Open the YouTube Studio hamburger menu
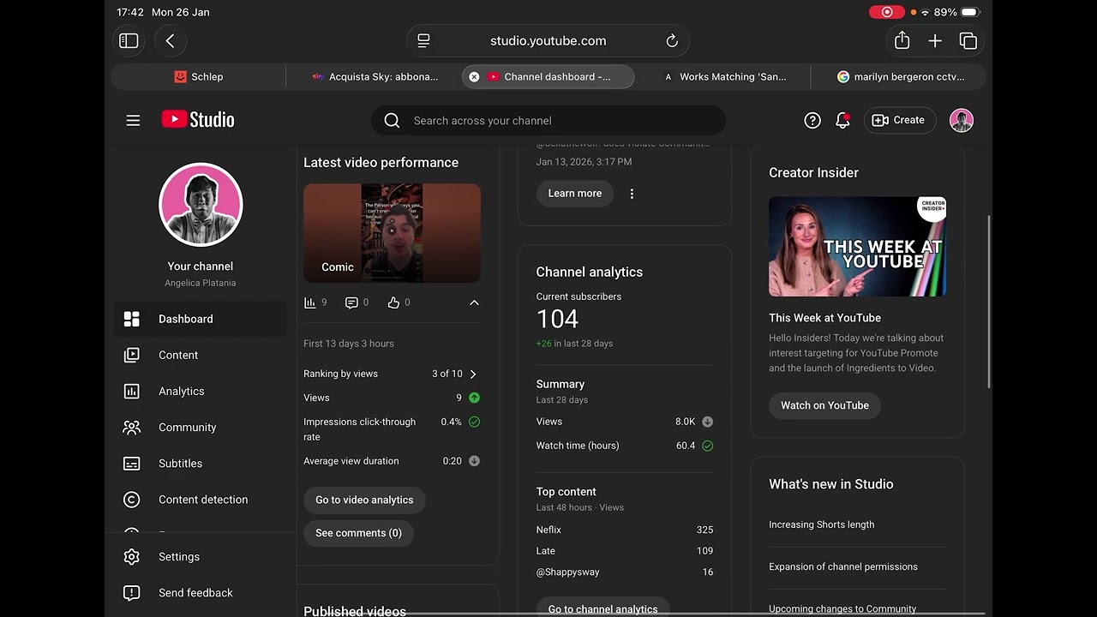Screen dimensions: 1097x617 click(133, 121)
